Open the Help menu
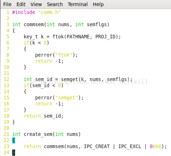This screenshot has width=171, height=156. click(98, 4)
